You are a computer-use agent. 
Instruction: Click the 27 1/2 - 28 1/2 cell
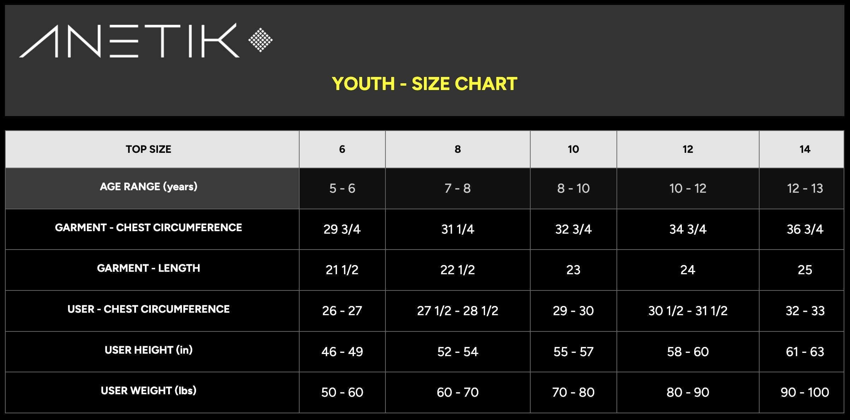tap(458, 311)
